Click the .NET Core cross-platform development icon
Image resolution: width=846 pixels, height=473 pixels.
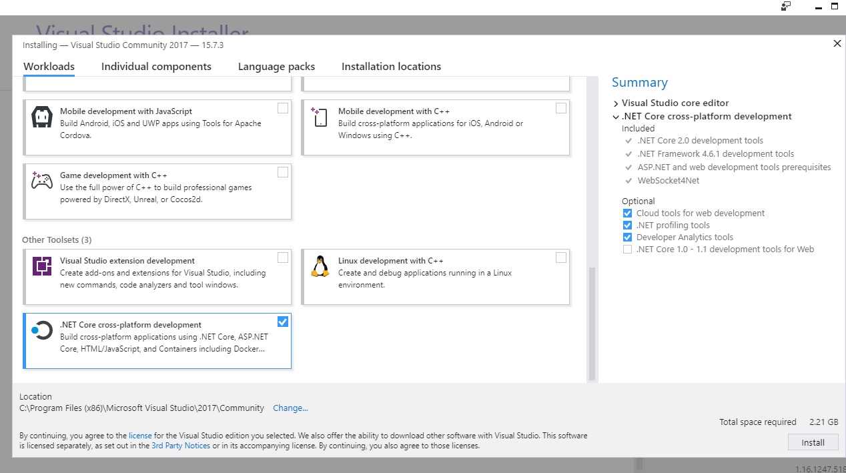tap(42, 330)
